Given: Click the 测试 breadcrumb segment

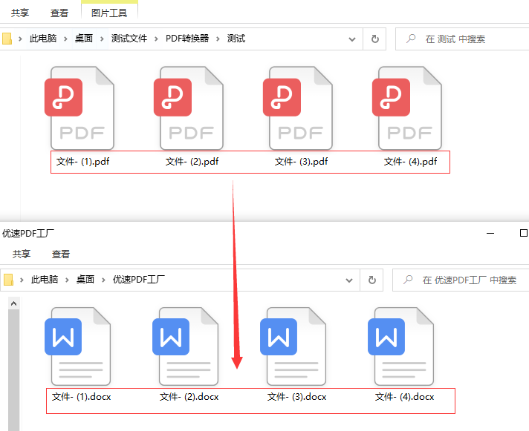Looking at the screenshot, I should 236,39.
